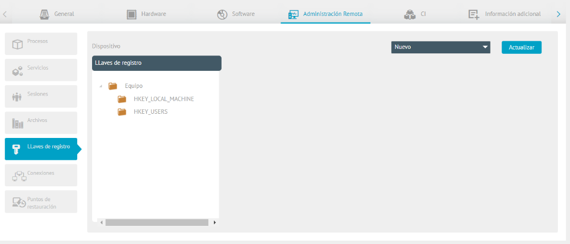This screenshot has width=570, height=244.
Task: Select the Sesiones people icon
Action: pos(17,97)
